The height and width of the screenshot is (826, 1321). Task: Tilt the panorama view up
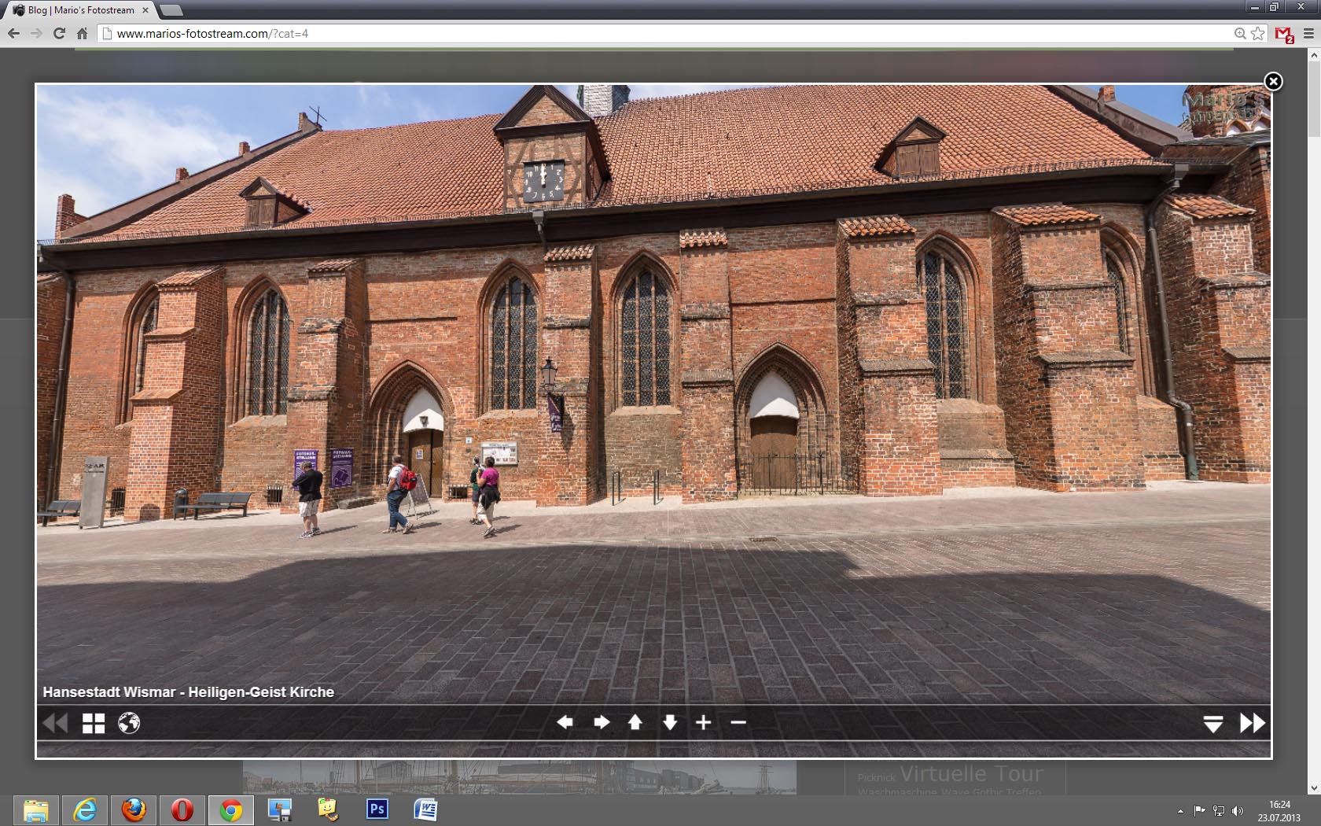(x=635, y=722)
